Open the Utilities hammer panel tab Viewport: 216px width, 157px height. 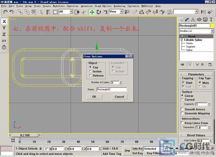pyautogui.click(x=211, y=20)
